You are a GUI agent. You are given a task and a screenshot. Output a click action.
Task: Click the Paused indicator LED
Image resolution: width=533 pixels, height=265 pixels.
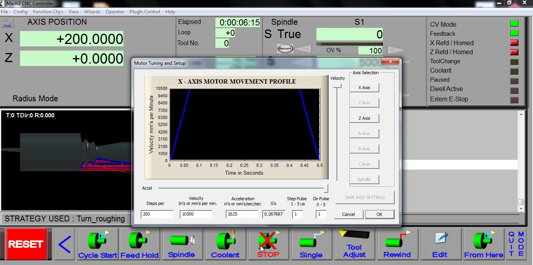click(x=514, y=81)
